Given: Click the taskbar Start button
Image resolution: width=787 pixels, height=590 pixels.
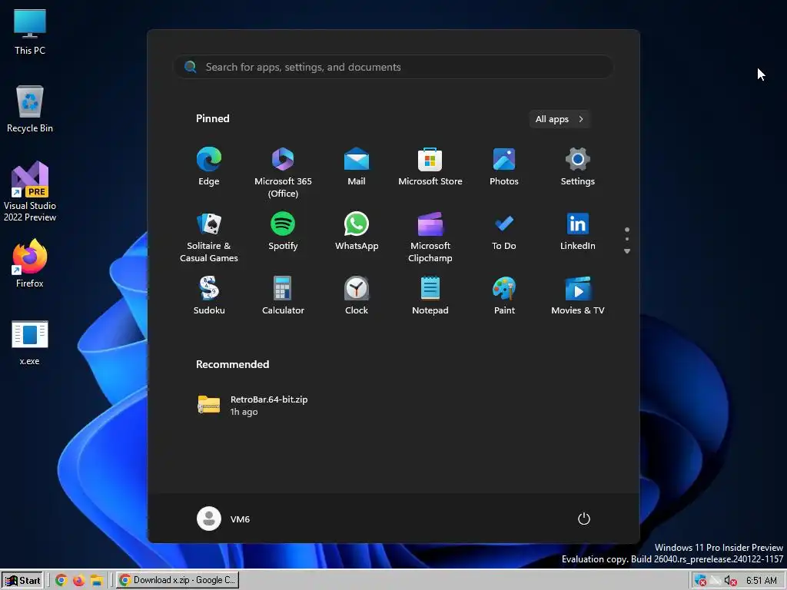Looking at the screenshot, I should 22,581.
